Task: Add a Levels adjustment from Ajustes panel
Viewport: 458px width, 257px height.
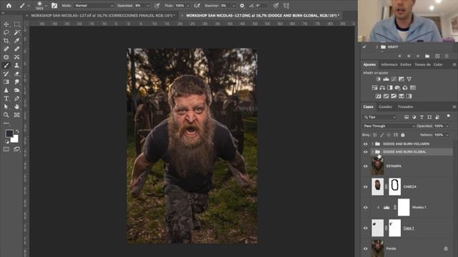Action: [386, 79]
